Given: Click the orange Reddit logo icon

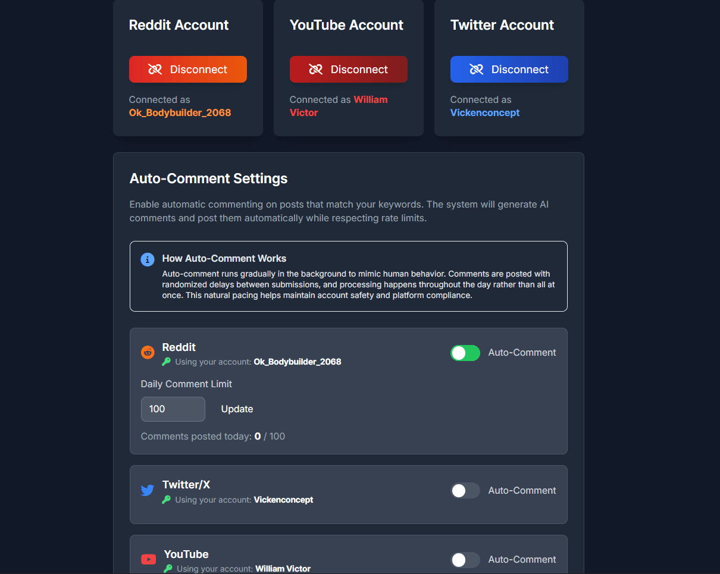Looking at the screenshot, I should click(148, 352).
